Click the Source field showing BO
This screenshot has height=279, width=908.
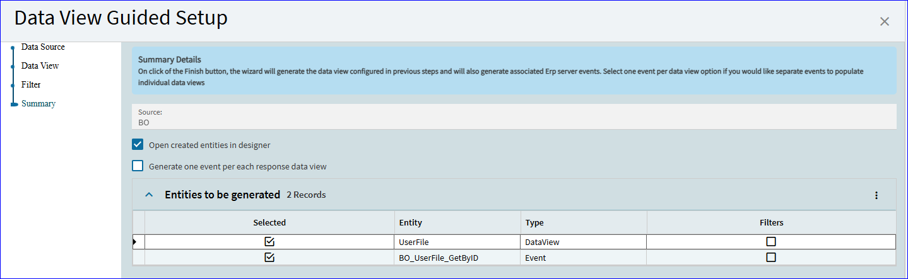(x=514, y=117)
